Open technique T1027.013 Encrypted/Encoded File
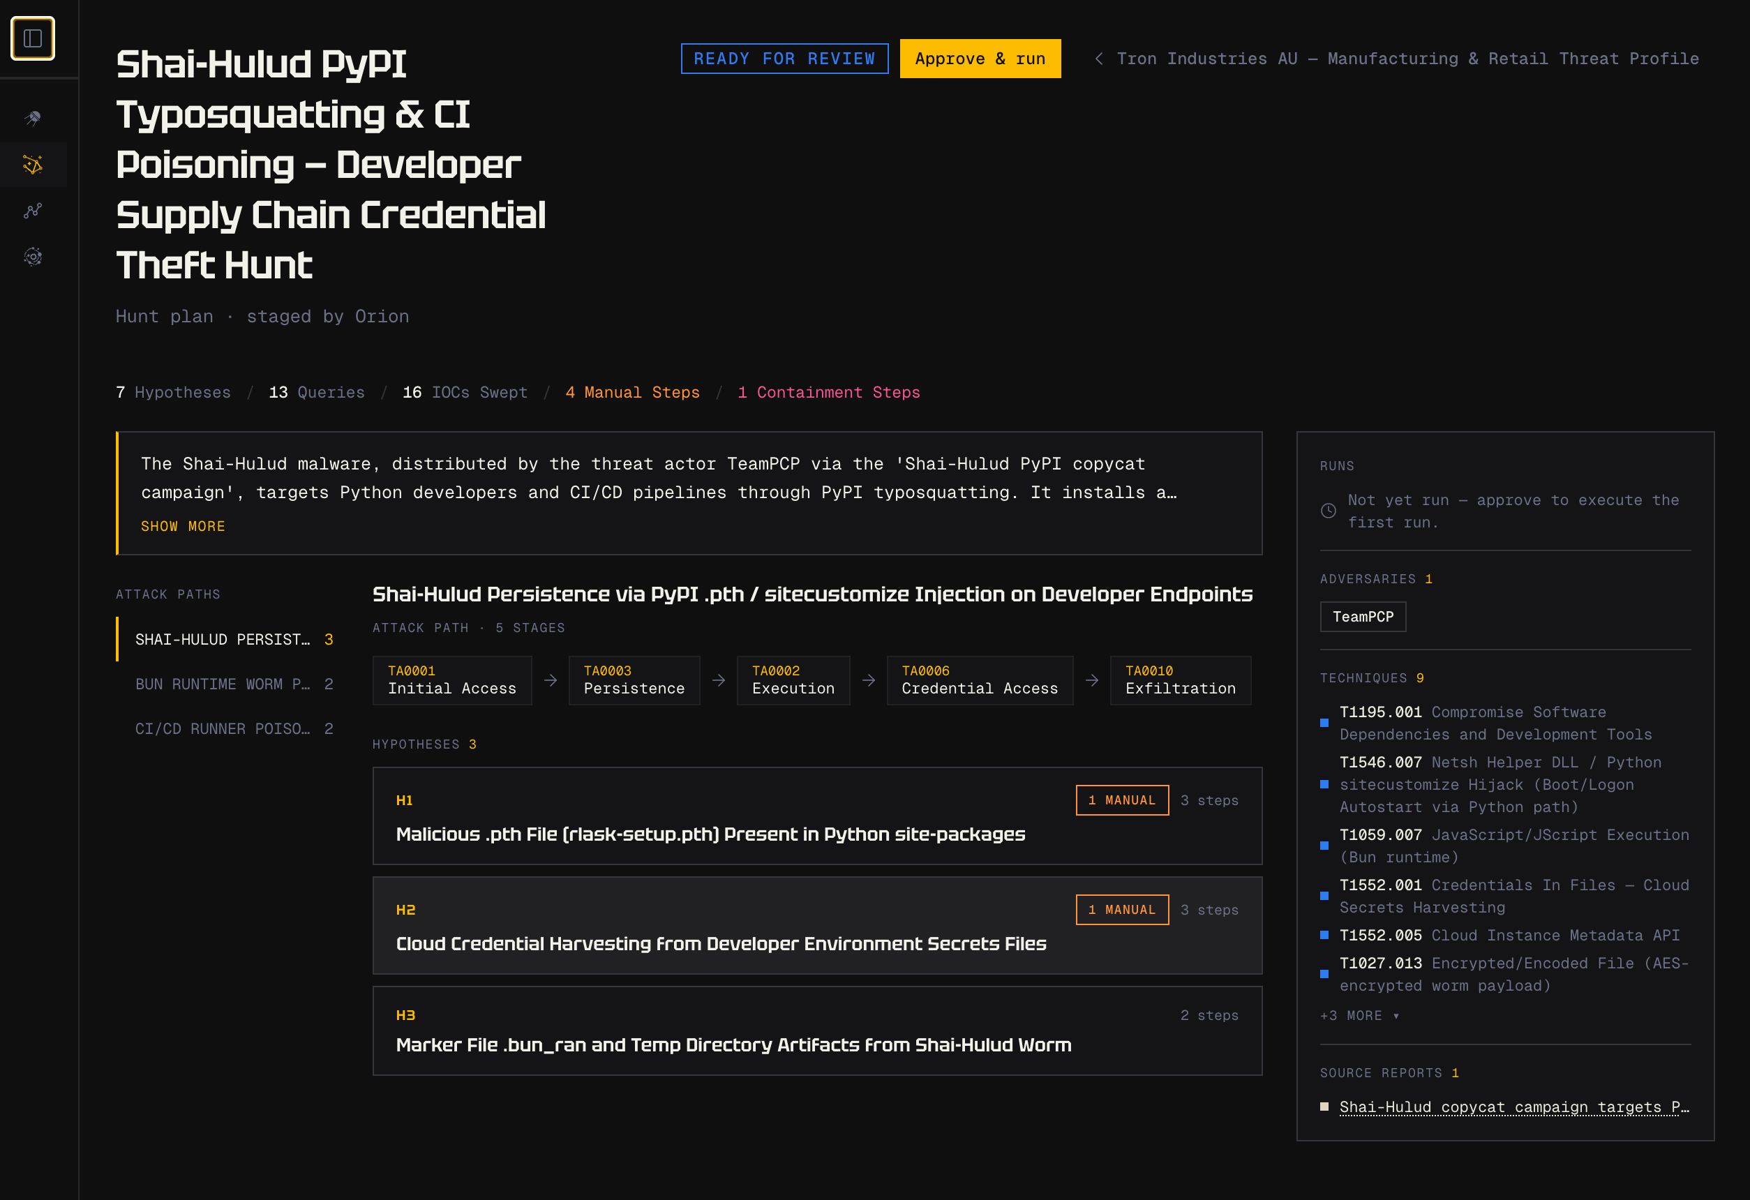Screen dimensions: 1750x1200 tap(1505, 974)
